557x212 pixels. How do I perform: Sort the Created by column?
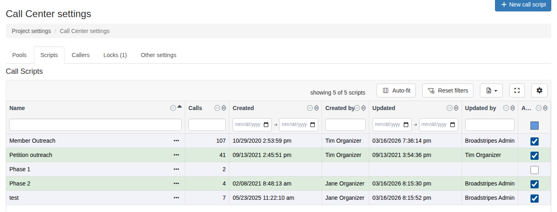pyautogui.click(x=364, y=108)
